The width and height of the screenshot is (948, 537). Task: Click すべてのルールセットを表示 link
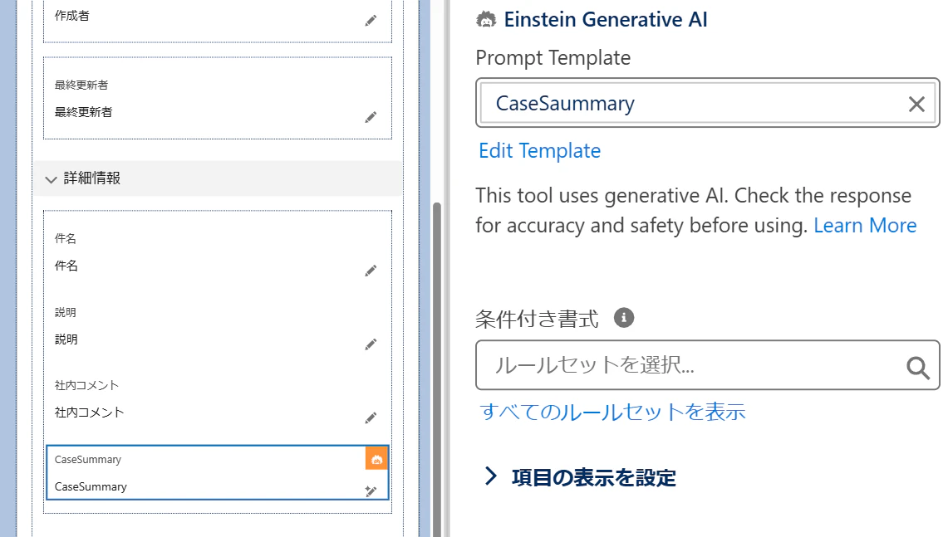pyautogui.click(x=612, y=411)
